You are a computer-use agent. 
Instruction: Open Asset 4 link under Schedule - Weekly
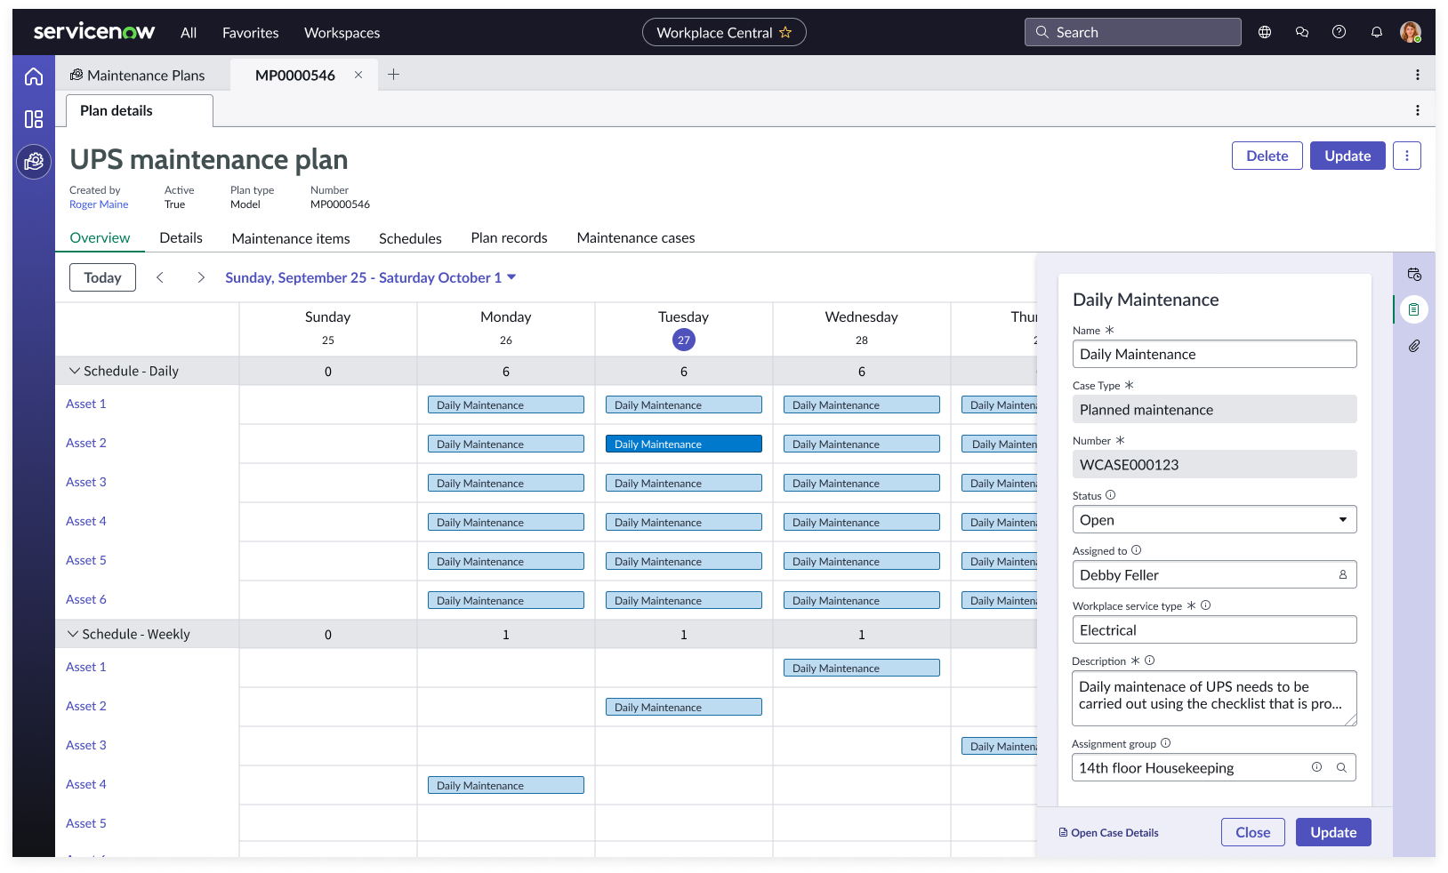pyautogui.click(x=86, y=784)
